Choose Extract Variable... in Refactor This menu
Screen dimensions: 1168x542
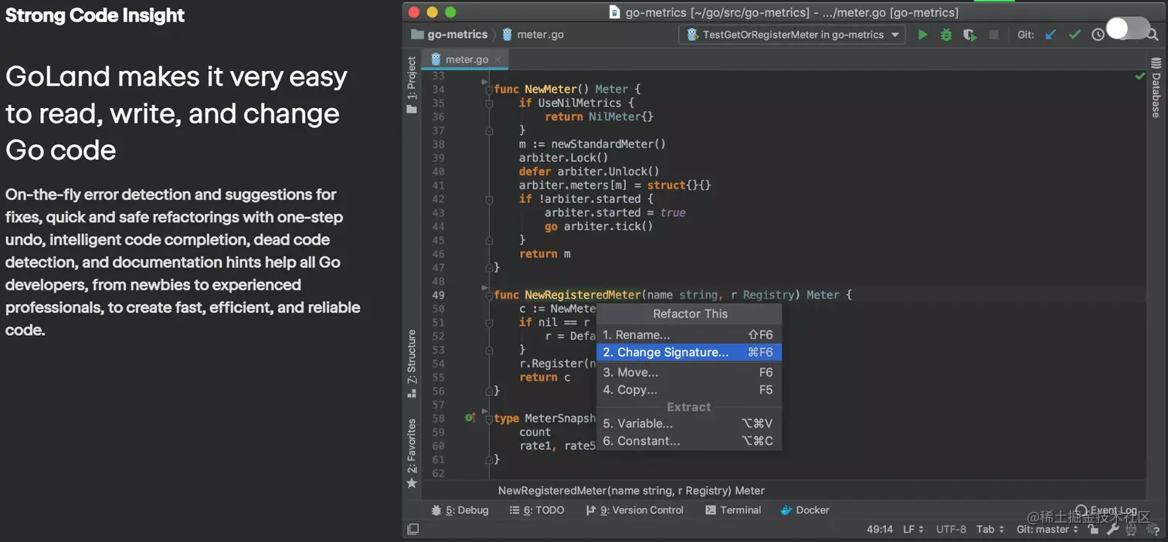pyautogui.click(x=689, y=423)
